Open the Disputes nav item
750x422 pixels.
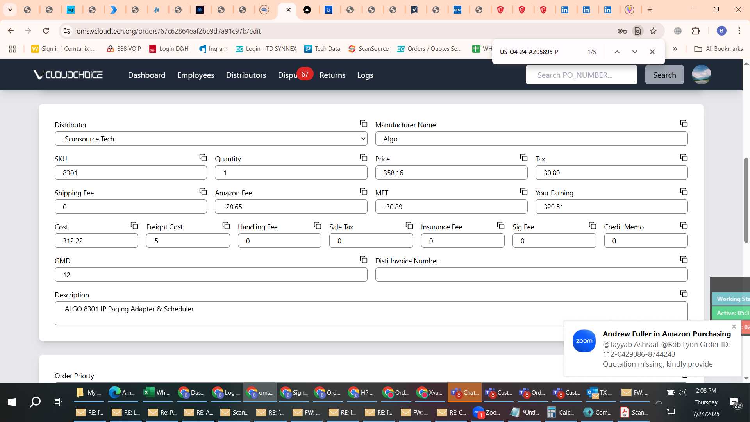288,75
